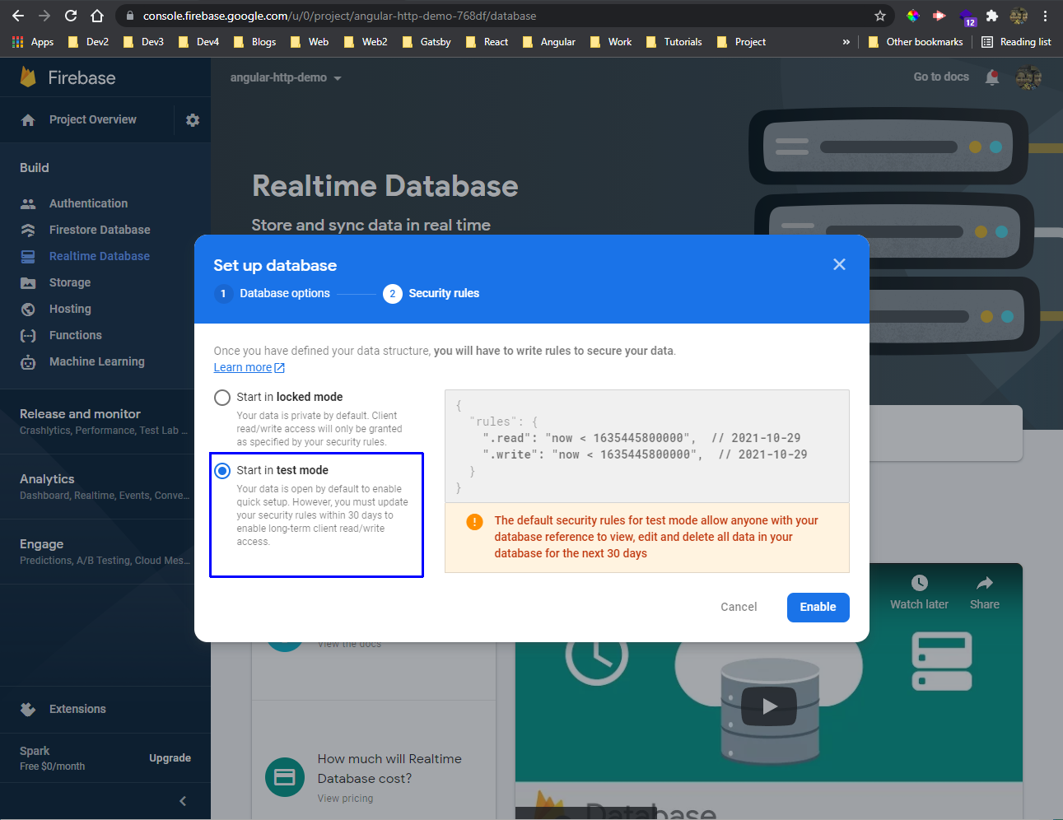The height and width of the screenshot is (820, 1063).
Task: Open the notifications bell icon
Action: 992,77
